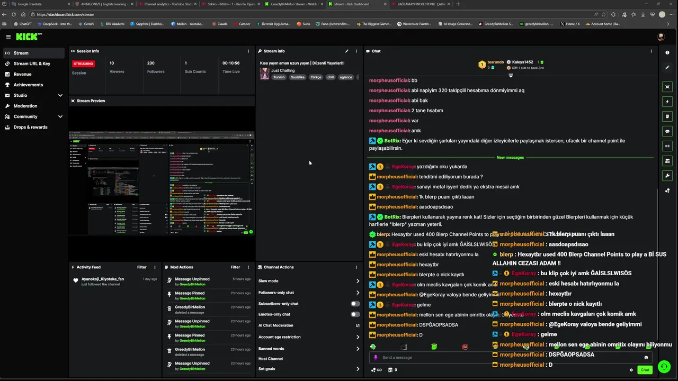Image resolution: width=678 pixels, height=381 pixels.
Task: Open Session Info panel options menu
Action: coord(248,51)
